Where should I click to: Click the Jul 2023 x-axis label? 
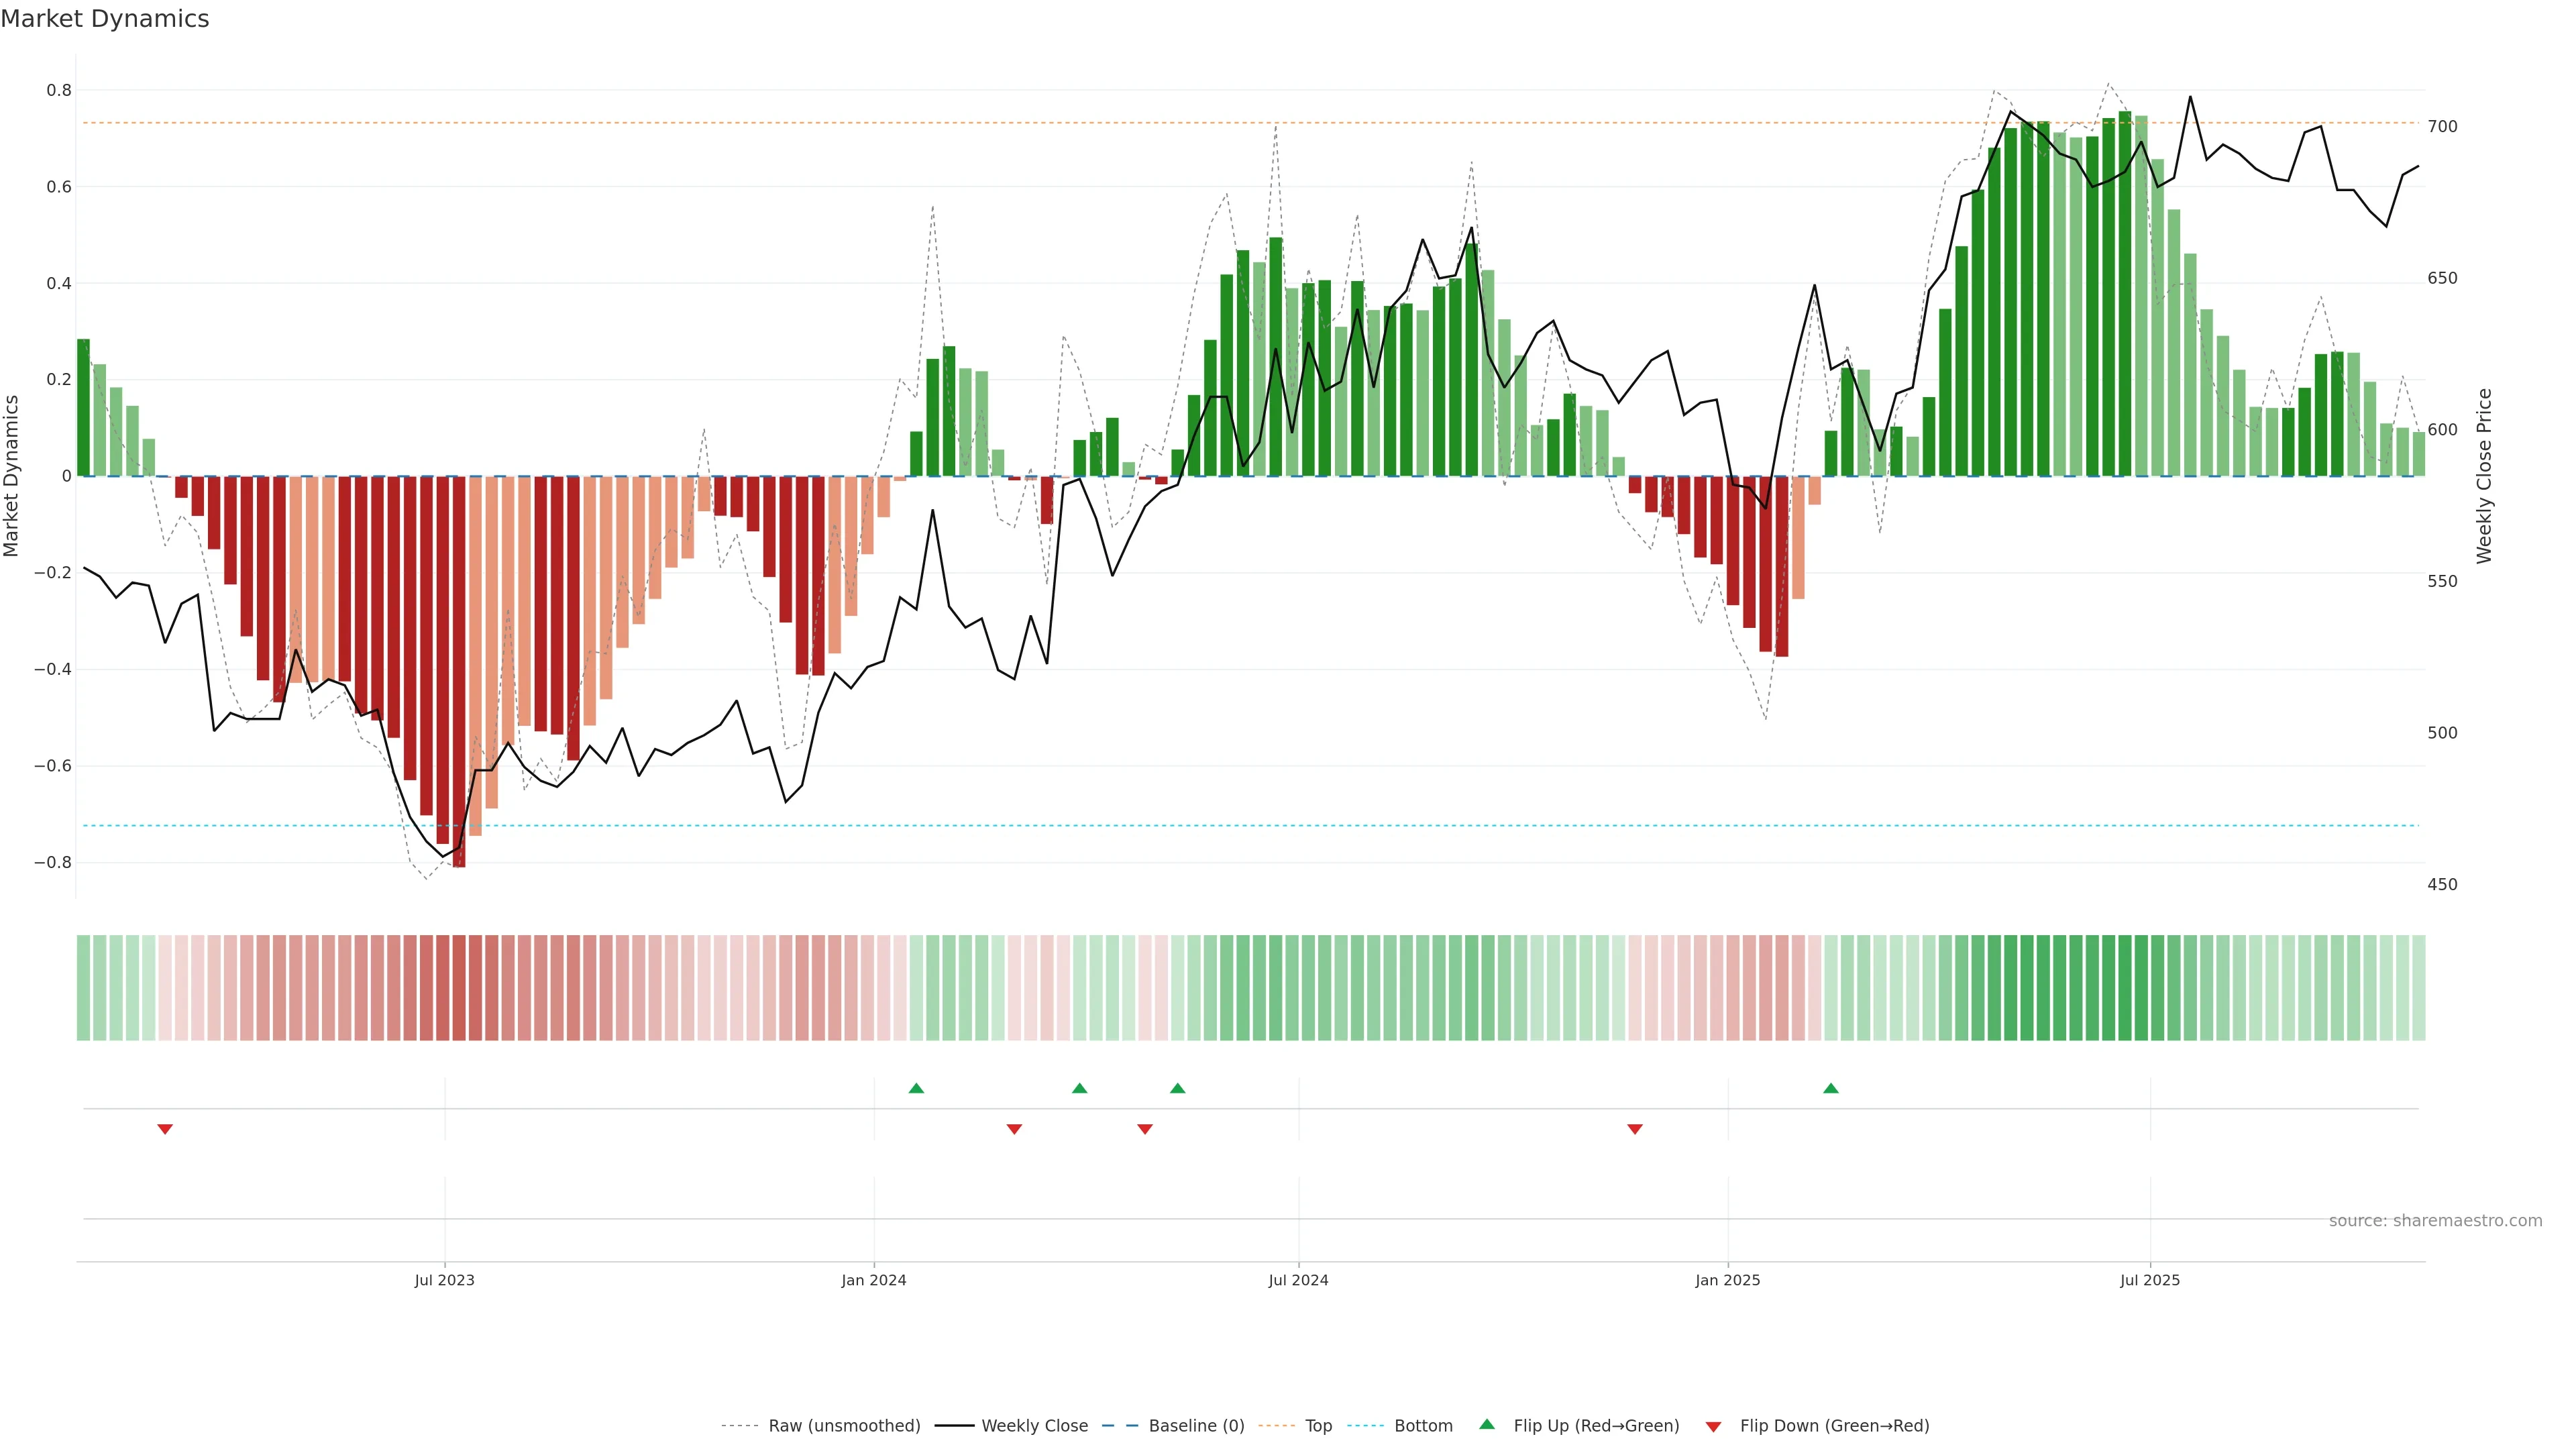(444, 1280)
